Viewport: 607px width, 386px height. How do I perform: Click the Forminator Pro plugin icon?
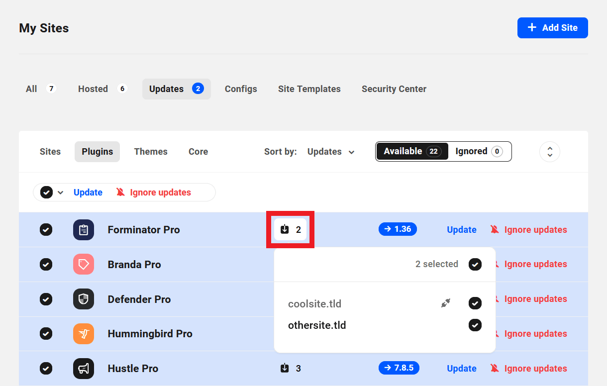(x=84, y=230)
